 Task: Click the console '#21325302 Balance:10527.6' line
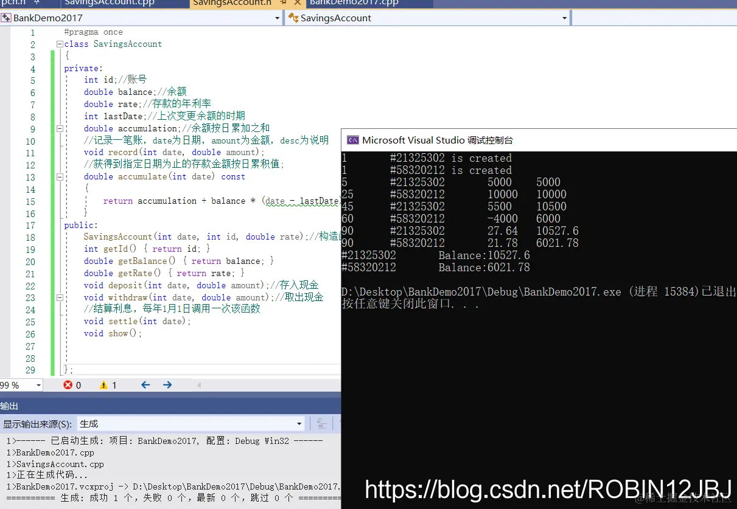[x=436, y=255]
